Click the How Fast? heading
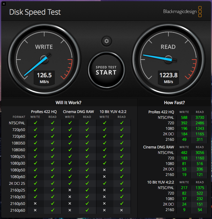The width and height of the screenshot is (212, 219). tap(174, 103)
